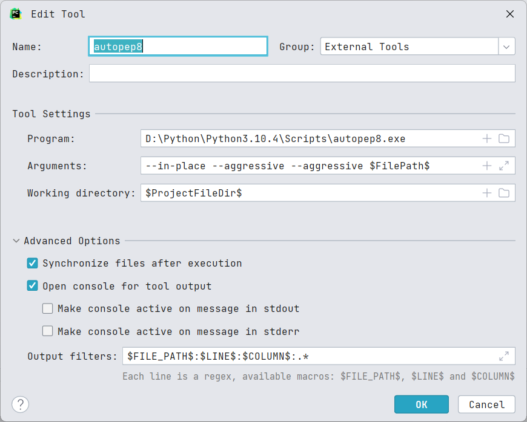Cancel the Edit Tool dialog
Screen dimensions: 527x422
coord(486,404)
